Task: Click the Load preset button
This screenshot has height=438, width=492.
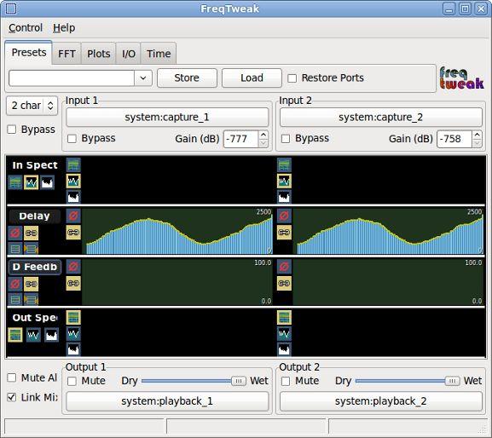Action: (x=252, y=78)
